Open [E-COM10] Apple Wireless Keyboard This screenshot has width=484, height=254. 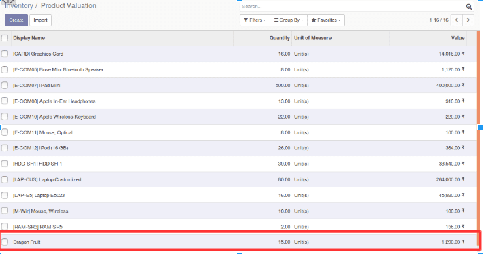(54, 117)
